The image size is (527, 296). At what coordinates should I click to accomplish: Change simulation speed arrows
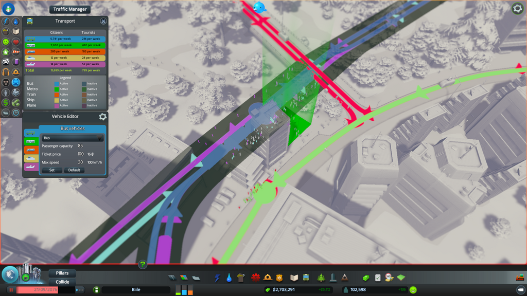(80, 290)
